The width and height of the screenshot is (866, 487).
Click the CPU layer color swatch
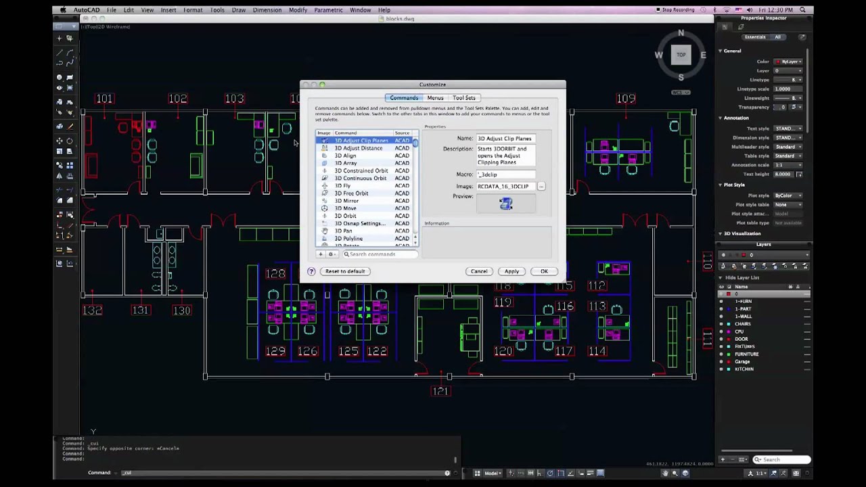(x=729, y=331)
